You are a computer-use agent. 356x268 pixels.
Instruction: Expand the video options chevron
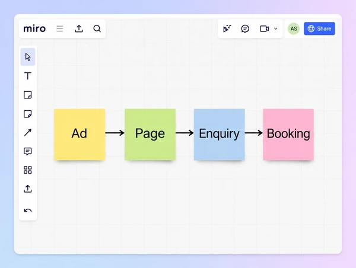[x=276, y=28]
